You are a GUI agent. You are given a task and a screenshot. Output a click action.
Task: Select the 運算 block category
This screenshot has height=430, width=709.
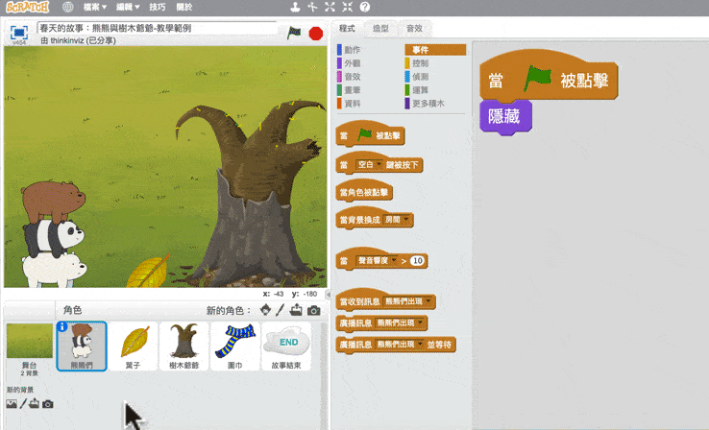(x=417, y=90)
